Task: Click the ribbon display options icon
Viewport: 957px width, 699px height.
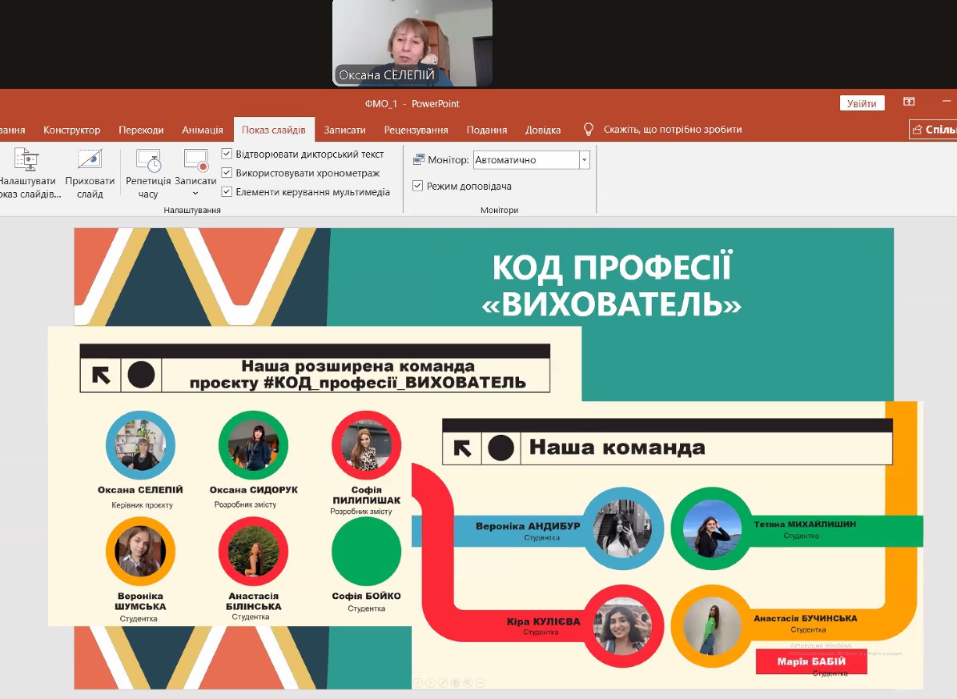Action: (x=909, y=102)
